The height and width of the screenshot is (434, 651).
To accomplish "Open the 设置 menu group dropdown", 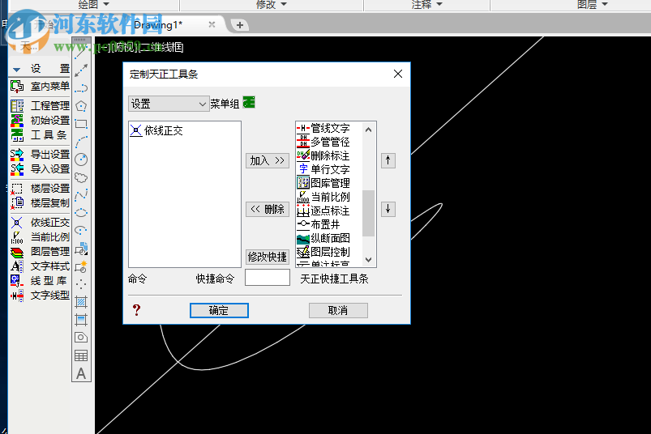I will coord(168,104).
